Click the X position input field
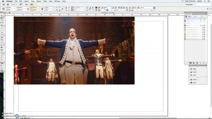The image size is (212, 119). [12, 8]
